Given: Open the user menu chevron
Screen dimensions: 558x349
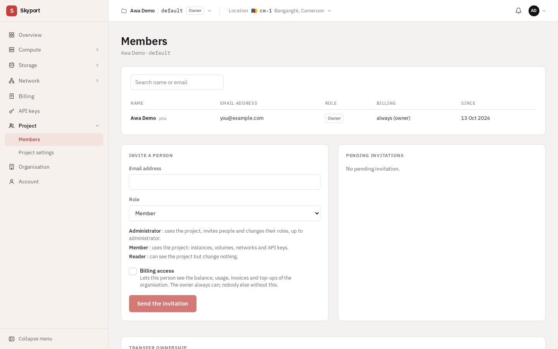Looking at the screenshot, I should click(544, 11).
